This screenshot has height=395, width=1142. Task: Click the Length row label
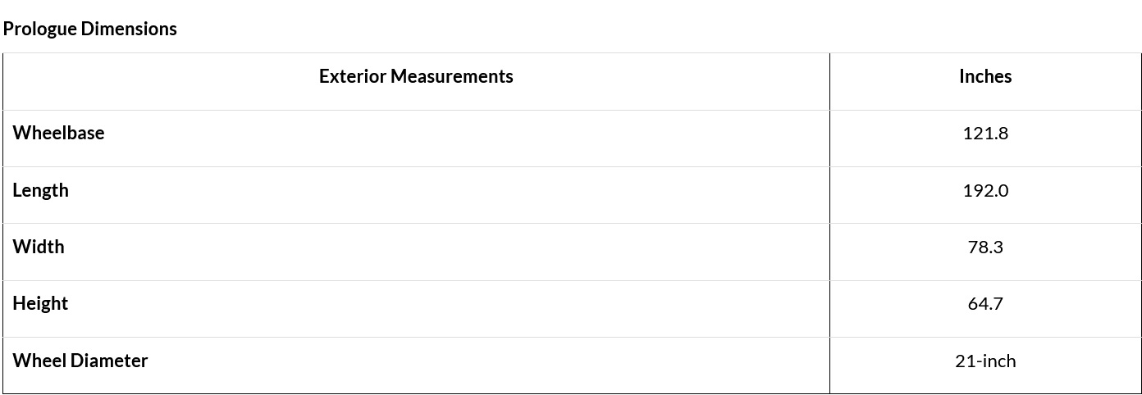[40, 190]
